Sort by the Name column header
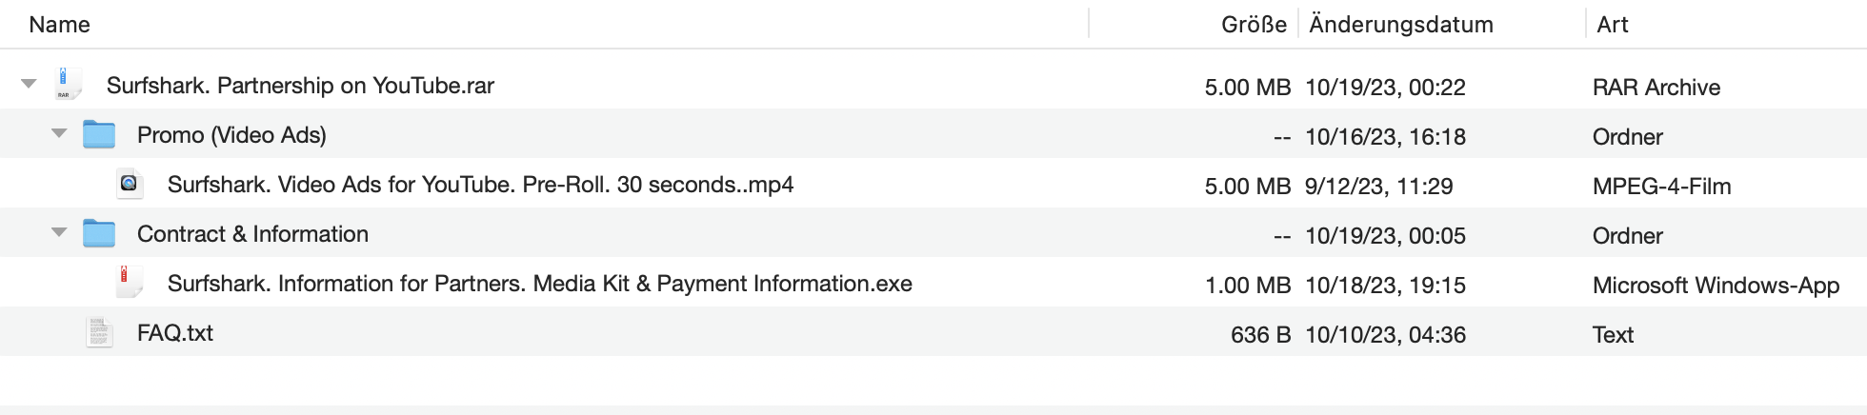 point(59,25)
